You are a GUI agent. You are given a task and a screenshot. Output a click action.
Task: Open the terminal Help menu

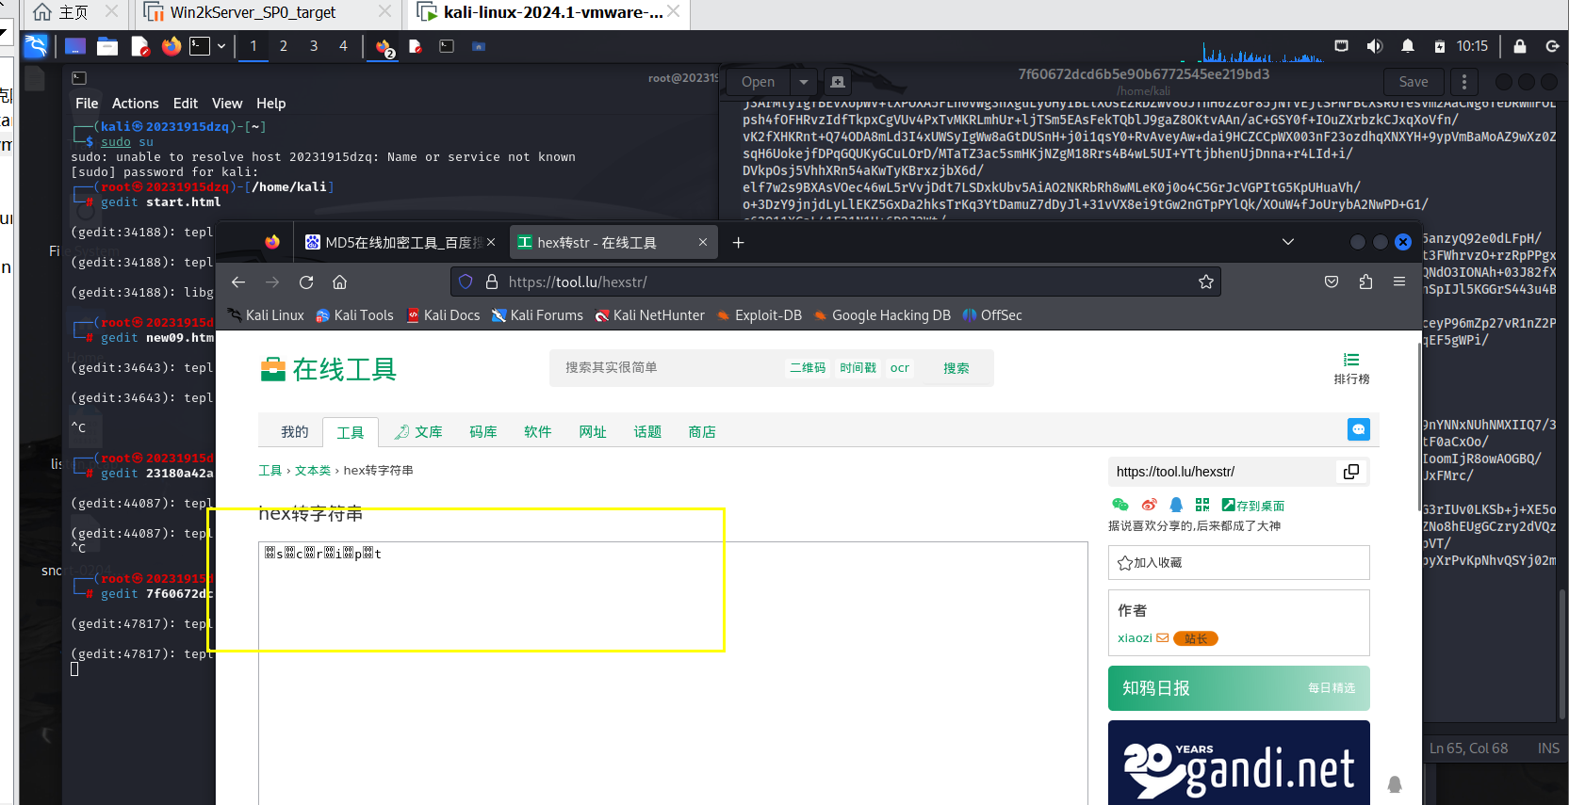pyautogui.click(x=271, y=104)
